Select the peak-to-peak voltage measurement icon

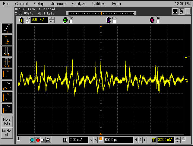coord(7,74)
